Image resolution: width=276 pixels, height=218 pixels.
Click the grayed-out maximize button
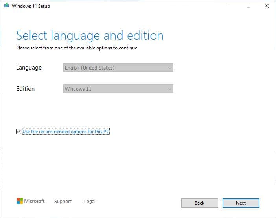click(248, 6)
